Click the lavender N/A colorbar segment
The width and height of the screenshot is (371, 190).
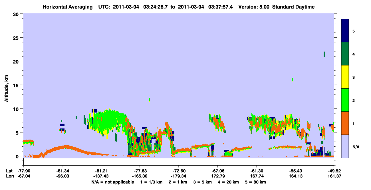pyautogui.click(x=345, y=146)
